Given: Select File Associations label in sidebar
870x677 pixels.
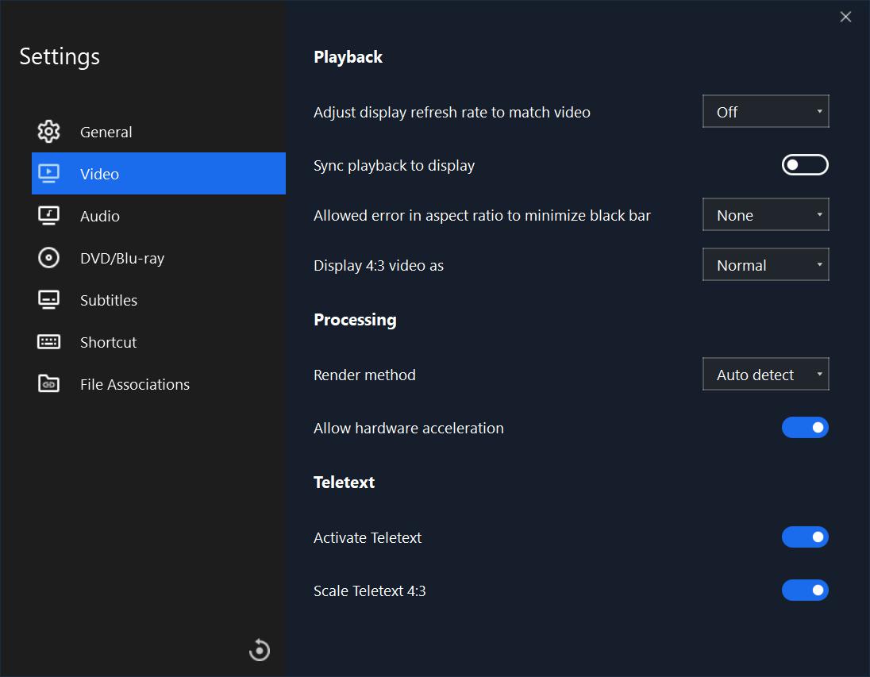Looking at the screenshot, I should pyautogui.click(x=135, y=384).
